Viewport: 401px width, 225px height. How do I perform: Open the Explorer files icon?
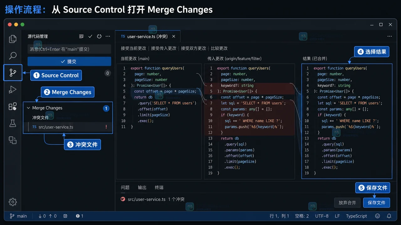click(13, 39)
